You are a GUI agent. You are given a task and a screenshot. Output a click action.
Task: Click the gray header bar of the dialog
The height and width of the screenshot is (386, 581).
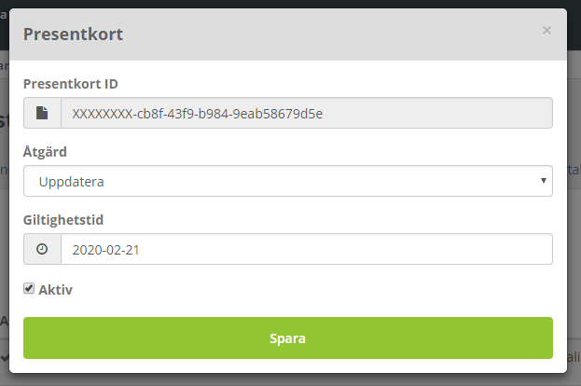(x=288, y=34)
